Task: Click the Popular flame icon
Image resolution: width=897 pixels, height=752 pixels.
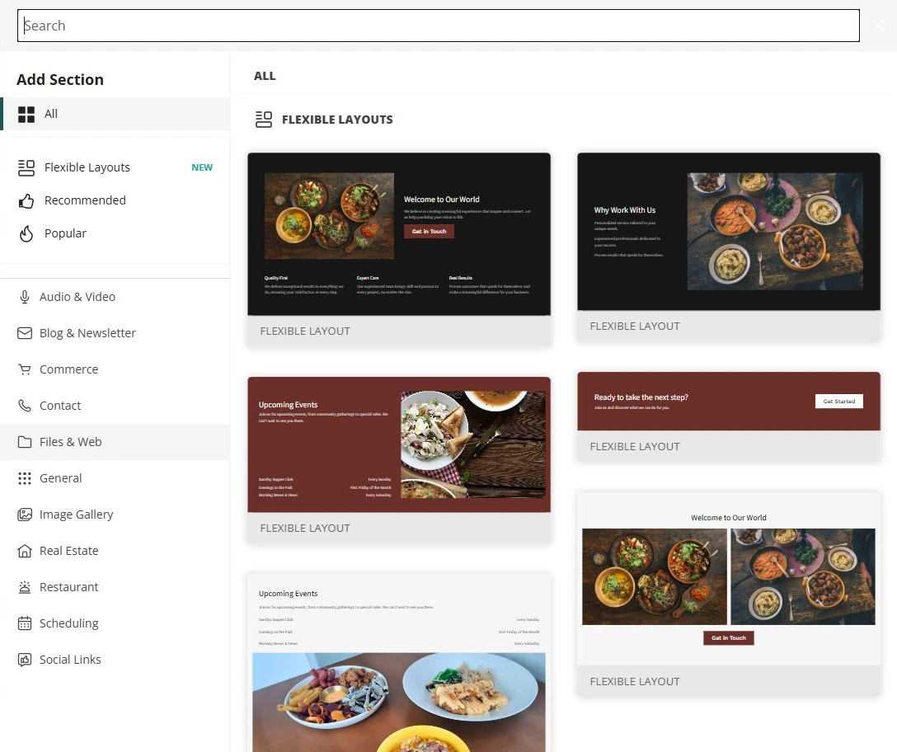Action: (26, 233)
